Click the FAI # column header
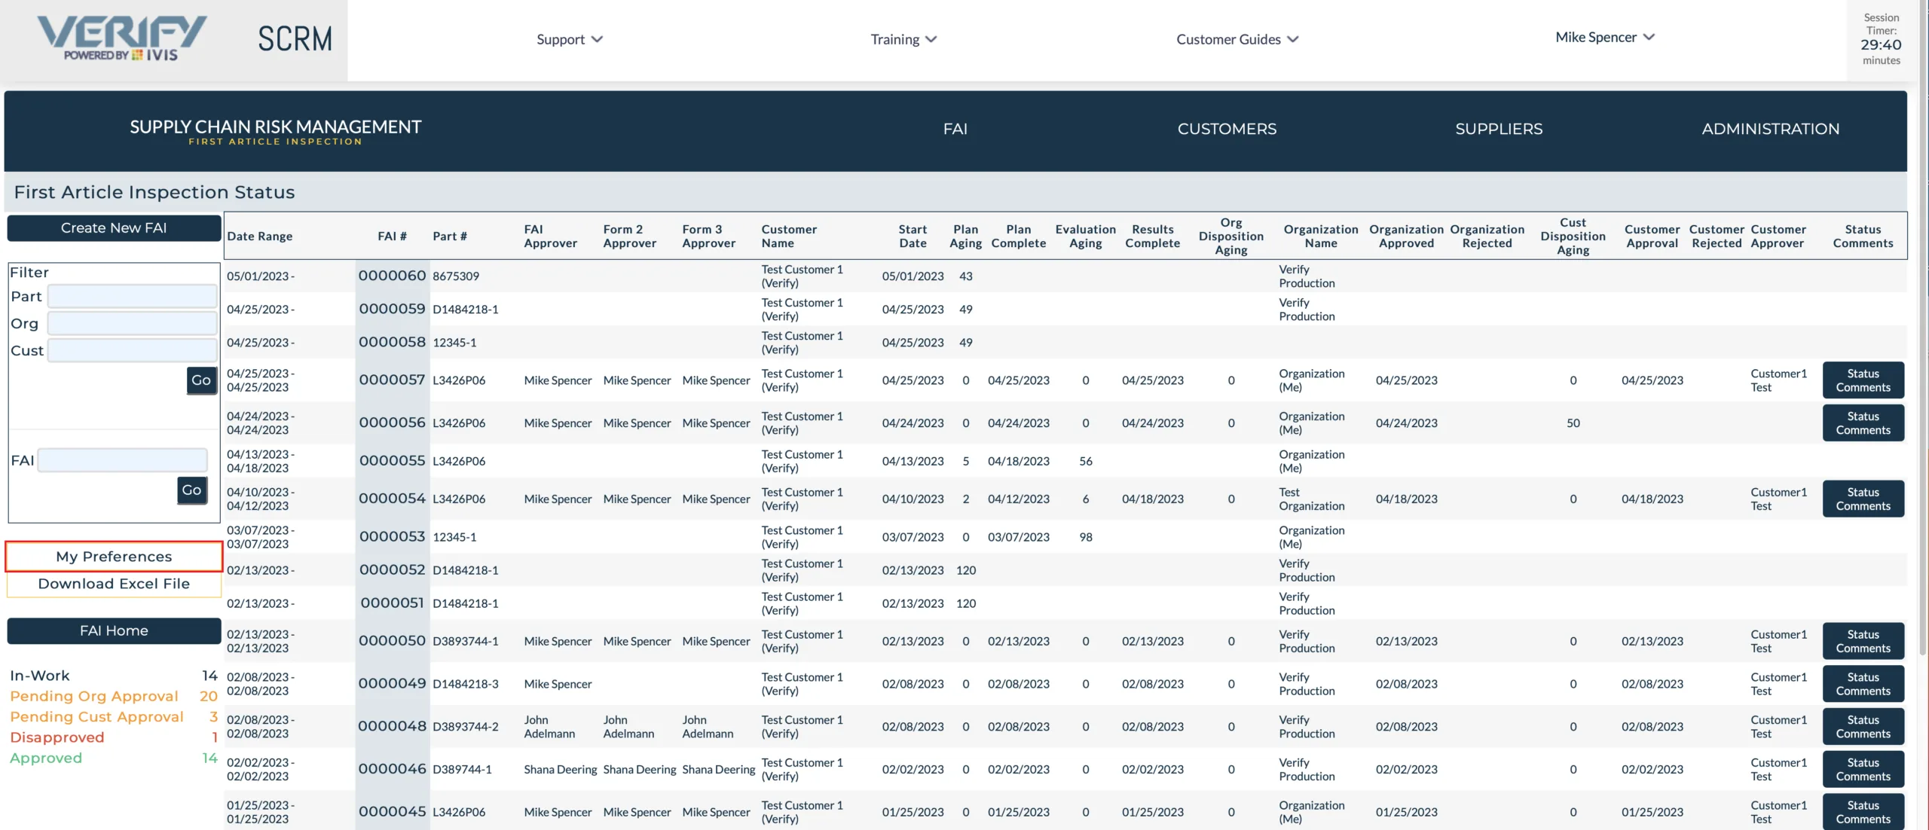The image size is (1929, 830). point(392,236)
